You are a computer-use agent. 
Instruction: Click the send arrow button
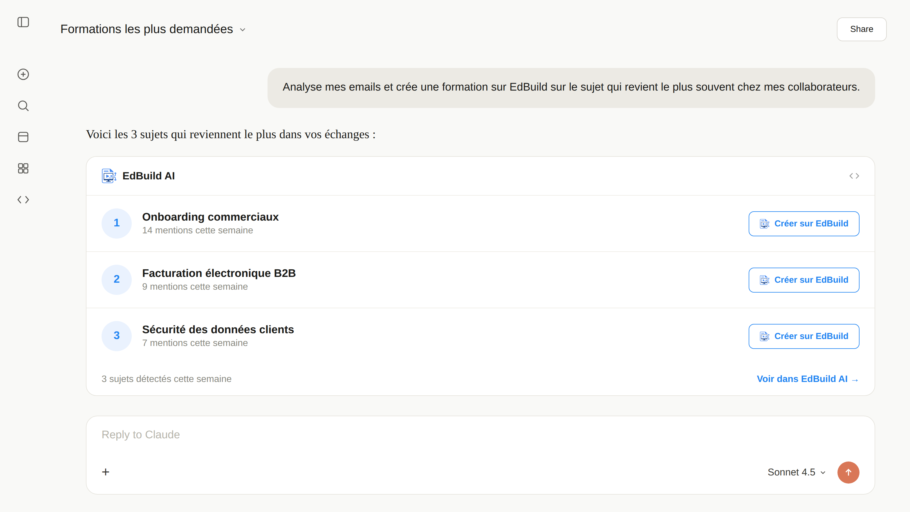[x=848, y=473]
